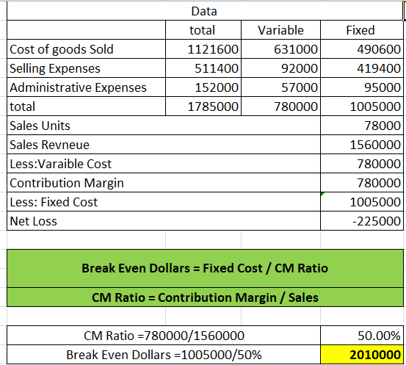Select the green 'CM Ratio = Contribution Margin / Sales' cell
The width and height of the screenshot is (406, 365).
(205, 297)
